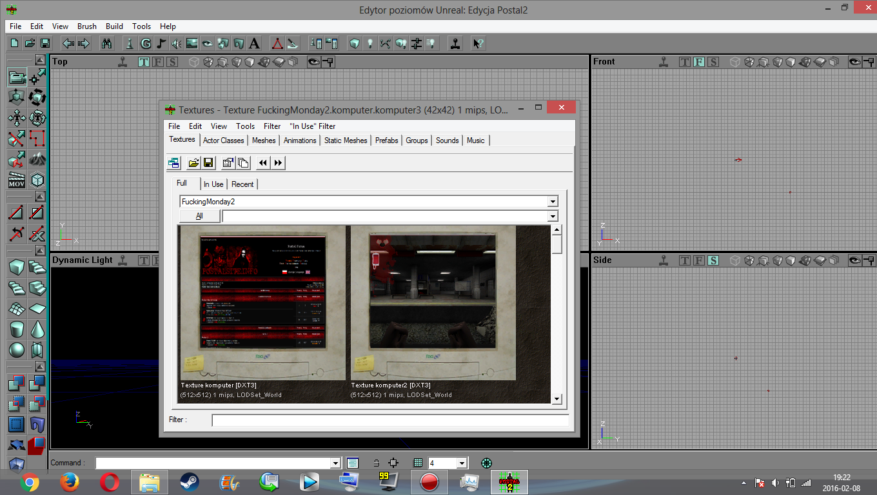Open the texture group dropdown beside All
Screen dimensions: 877x495
[x=553, y=217]
